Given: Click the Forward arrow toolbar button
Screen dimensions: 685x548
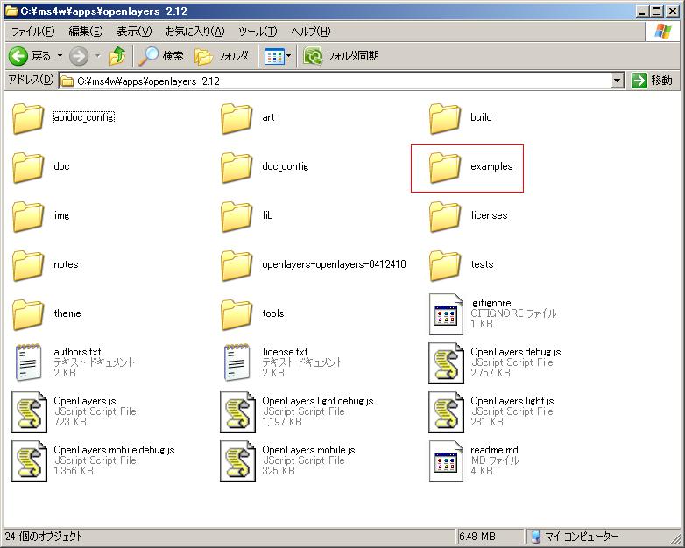Looking at the screenshot, I should (x=79, y=56).
